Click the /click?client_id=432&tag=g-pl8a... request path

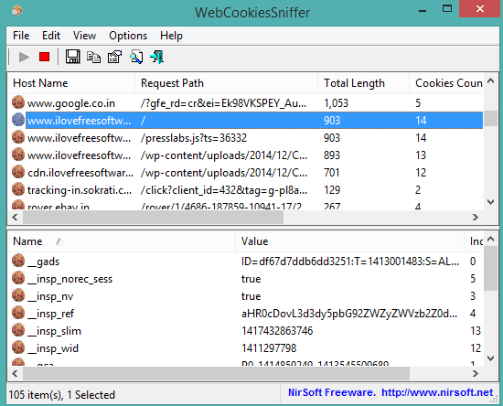[x=224, y=190]
